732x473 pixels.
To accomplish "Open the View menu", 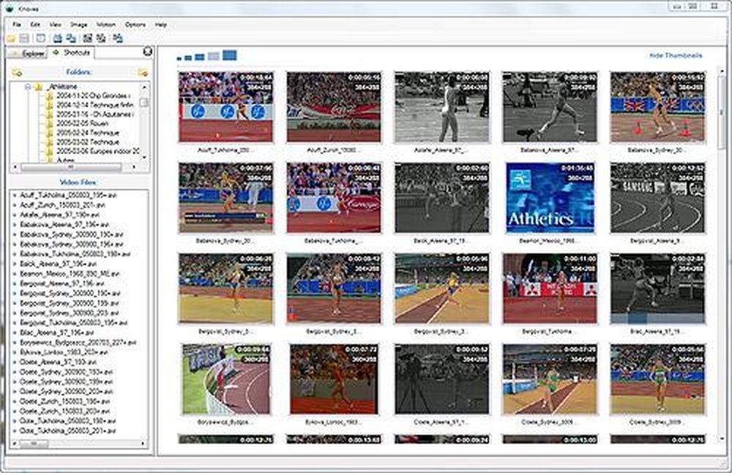I will [x=55, y=24].
